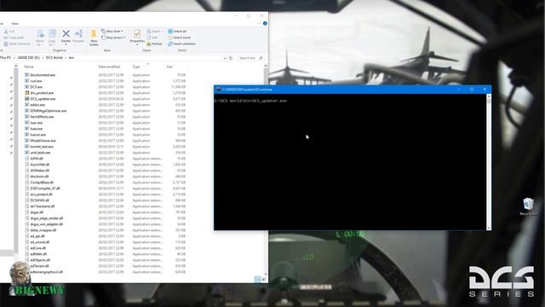Open the Explorer help icon
Screen dimensions: 545x307
[x=265, y=23]
